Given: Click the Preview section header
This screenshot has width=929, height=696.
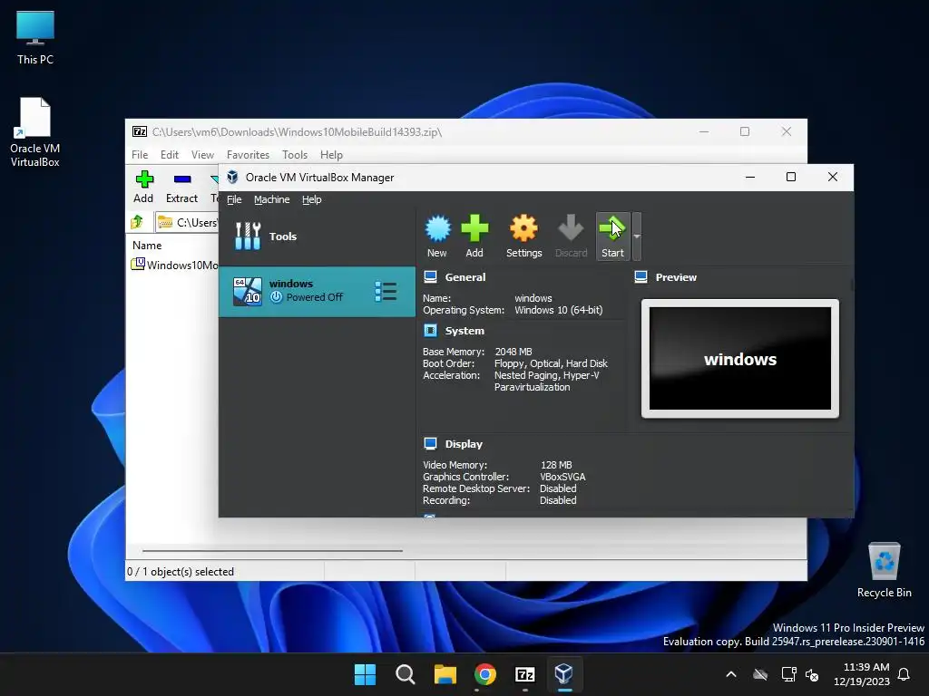Looking at the screenshot, I should coord(675,277).
